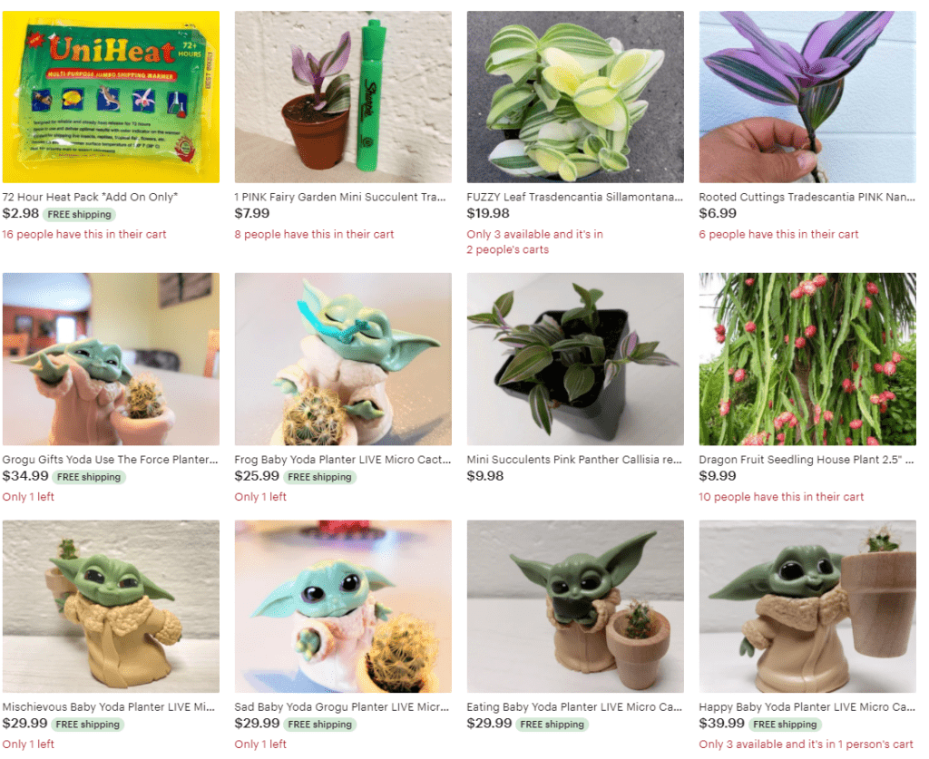929x759 pixels.
Task: View the FUZZY Leaf Tradescantia Sillamontana photo
Action: pyautogui.click(x=575, y=96)
